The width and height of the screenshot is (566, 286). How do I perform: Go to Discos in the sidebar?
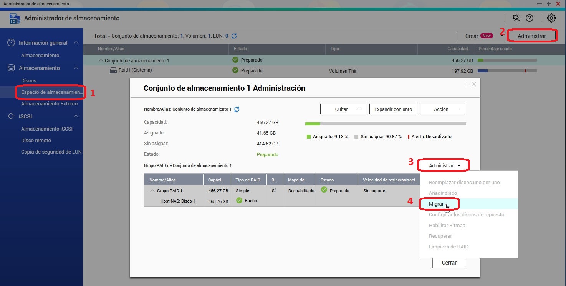(29, 81)
